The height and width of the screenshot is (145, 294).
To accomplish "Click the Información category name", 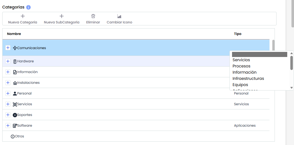I will (x=27, y=72).
